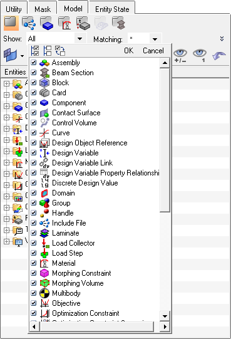Click the Block cube icon in the list
The image size is (231, 339).
click(44, 83)
